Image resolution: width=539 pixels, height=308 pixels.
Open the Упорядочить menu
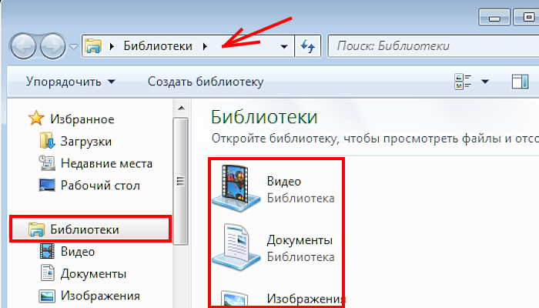click(x=71, y=82)
